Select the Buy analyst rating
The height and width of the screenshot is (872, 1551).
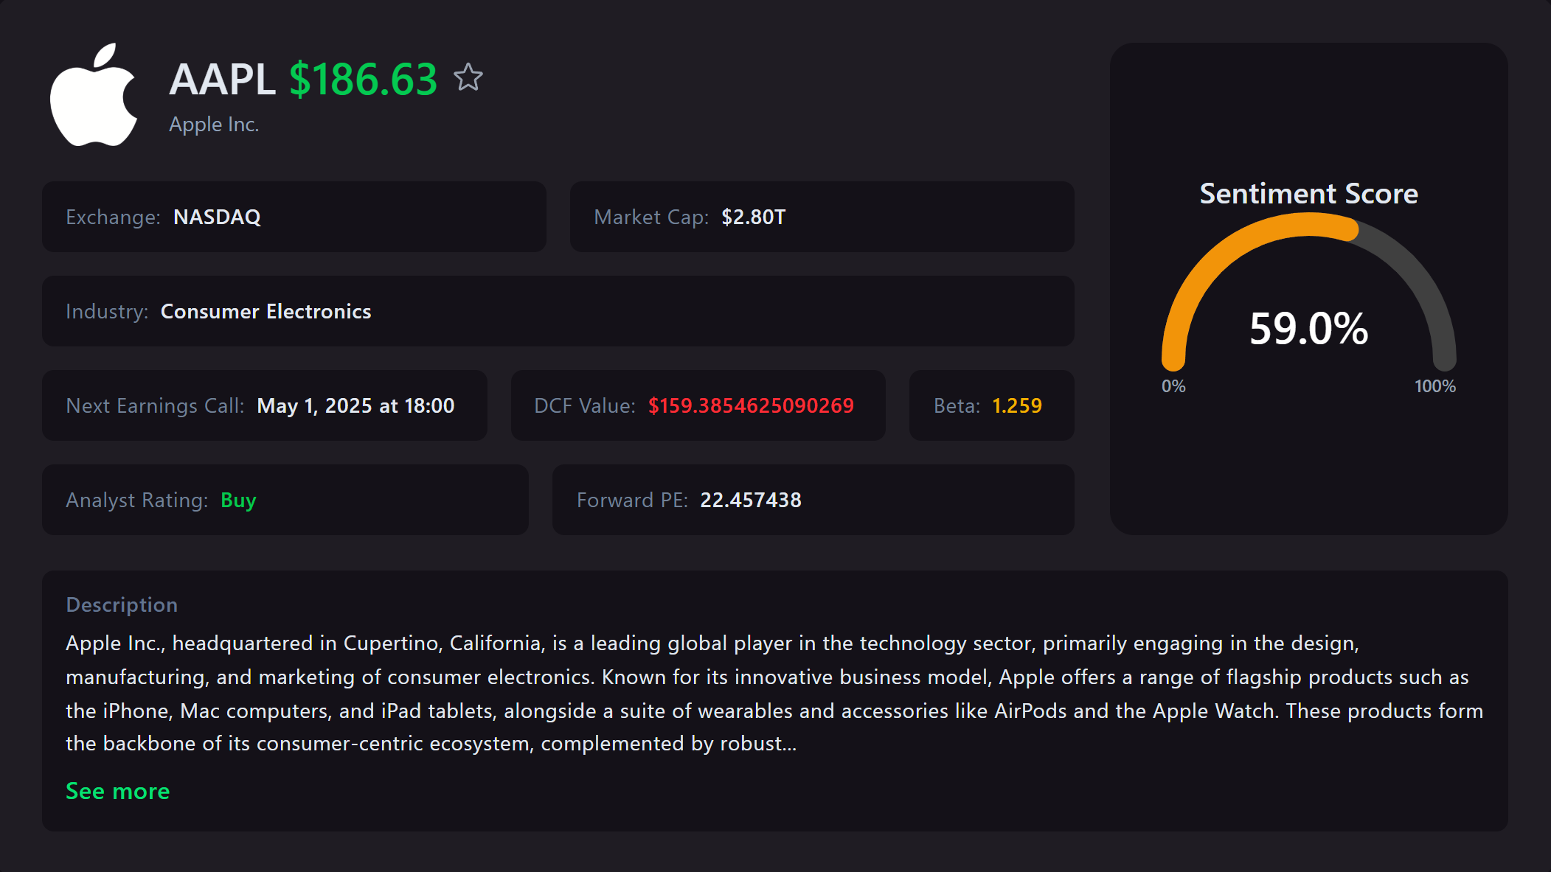pyautogui.click(x=238, y=500)
